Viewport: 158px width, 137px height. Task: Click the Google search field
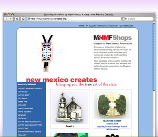point(138,19)
